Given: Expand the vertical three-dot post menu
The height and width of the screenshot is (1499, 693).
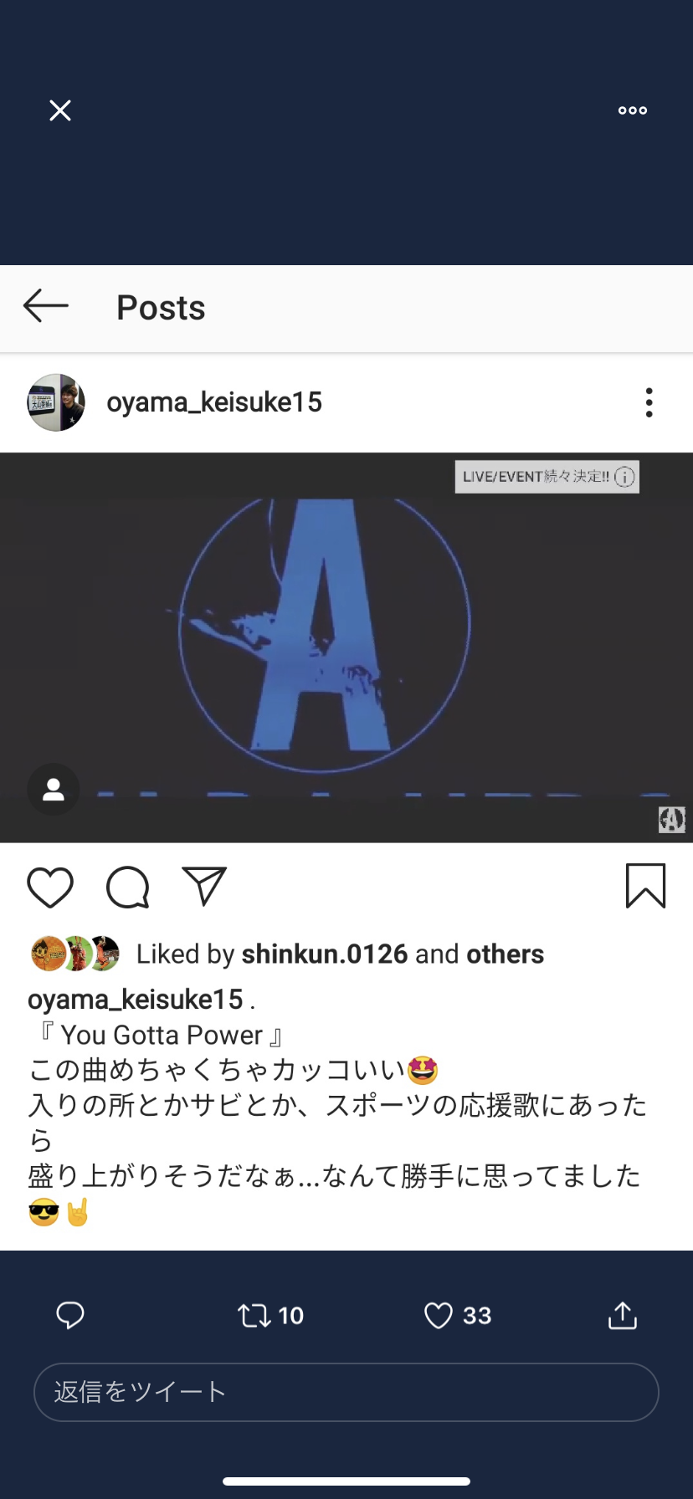Looking at the screenshot, I should click(x=649, y=402).
